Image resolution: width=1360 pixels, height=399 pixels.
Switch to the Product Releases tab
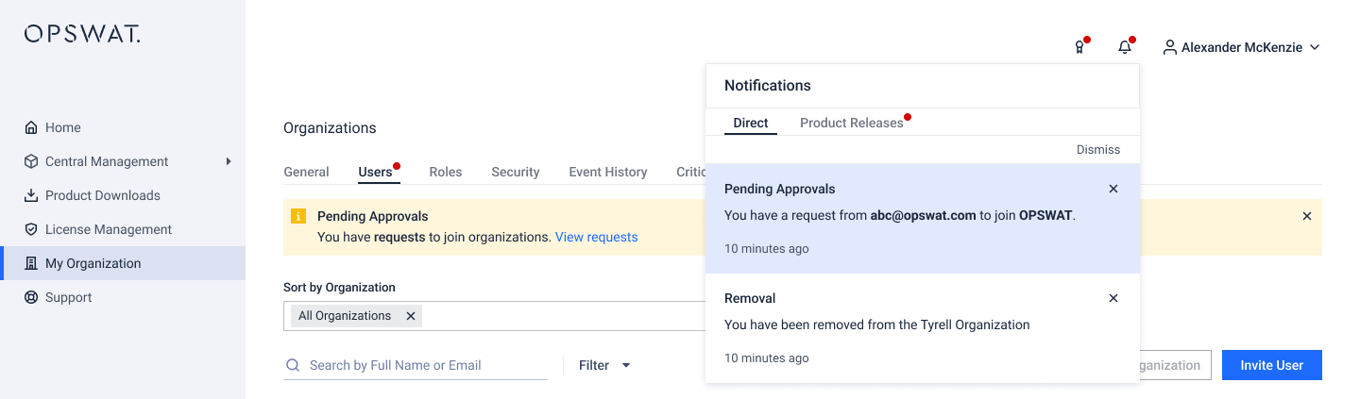[851, 123]
